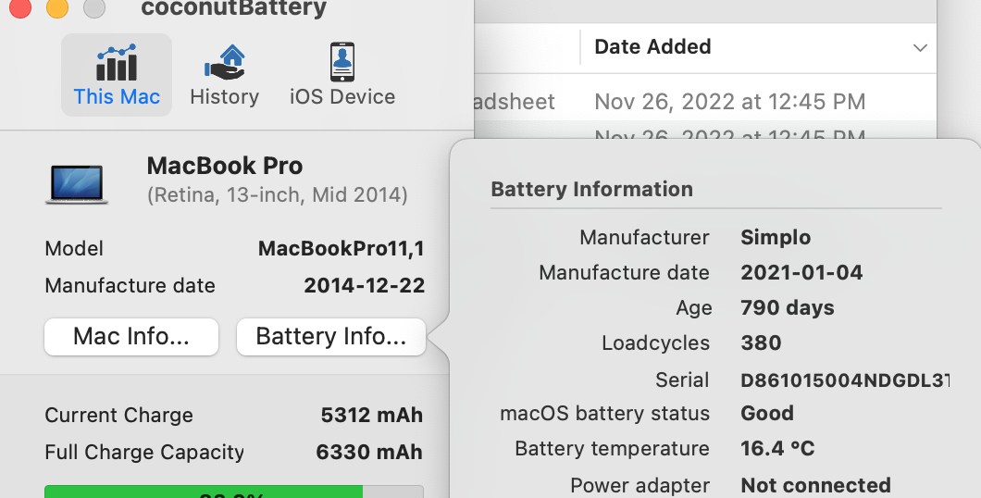Click the 380 loadcycles value
The image size is (981, 498).
[761, 342]
